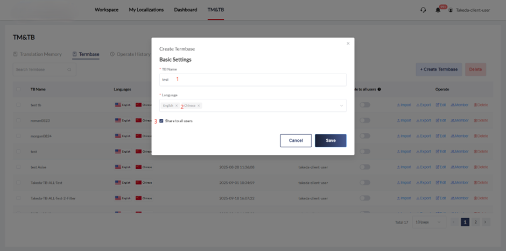Toggle the share switch for test Aslse
This screenshot has width=506, height=251.
pyautogui.click(x=365, y=167)
